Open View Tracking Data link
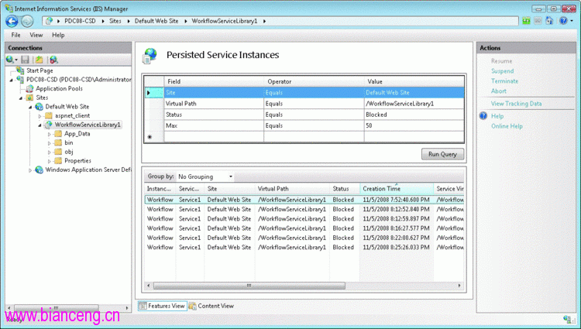 pyautogui.click(x=516, y=104)
